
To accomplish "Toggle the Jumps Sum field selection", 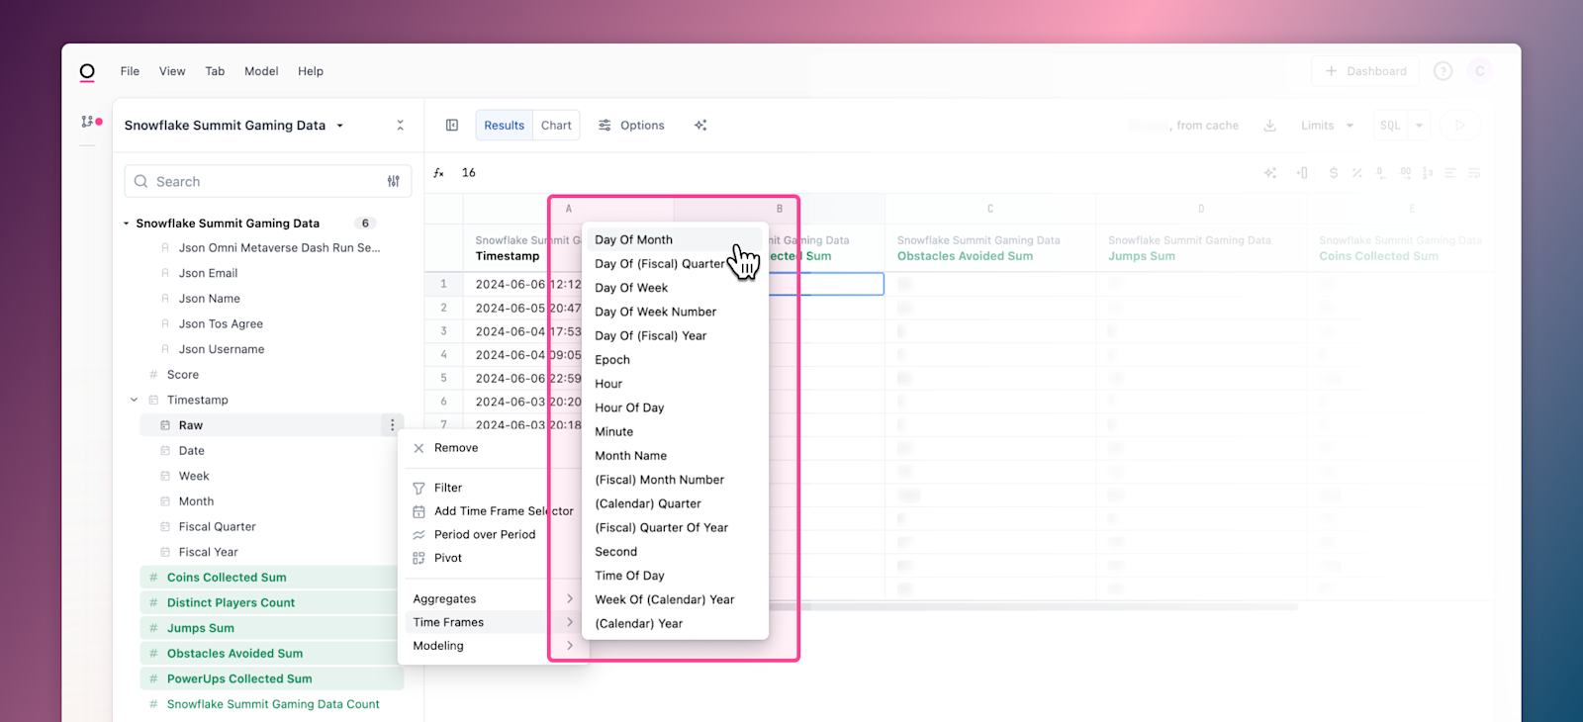I will [x=201, y=628].
